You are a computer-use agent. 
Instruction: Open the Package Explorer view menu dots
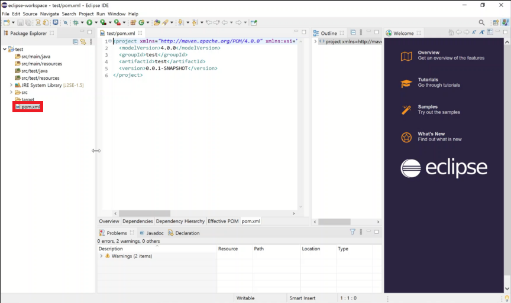91,42
